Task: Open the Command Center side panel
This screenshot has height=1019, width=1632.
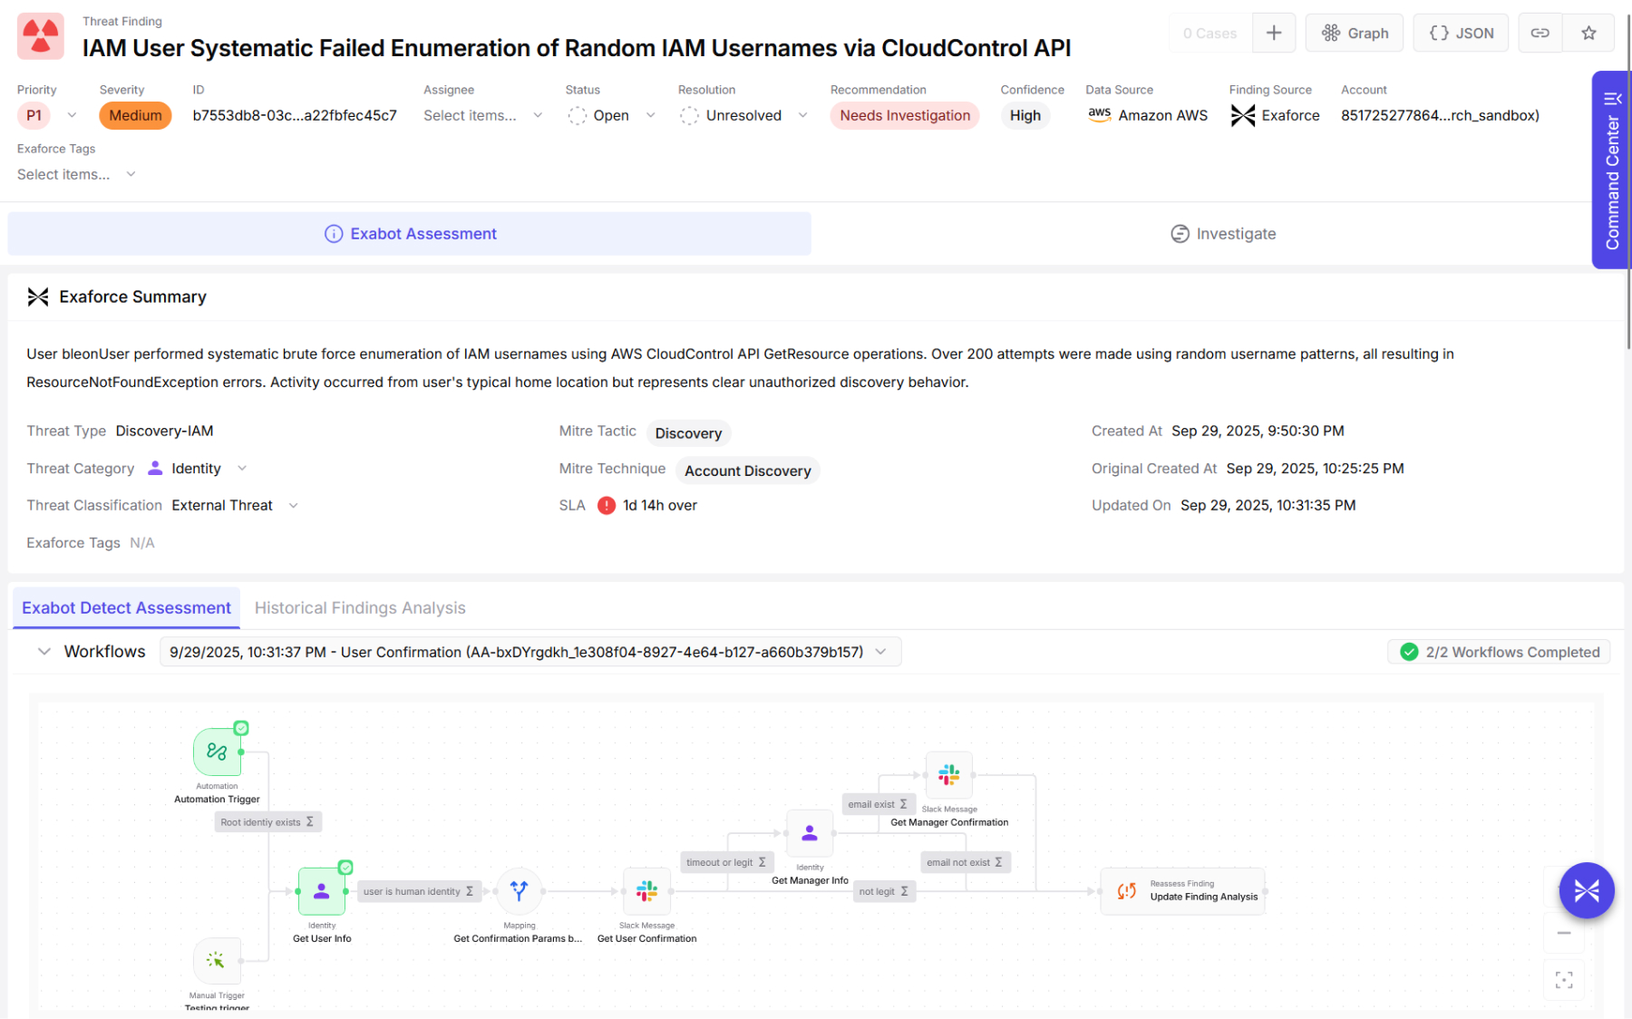Action: pos(1611,170)
